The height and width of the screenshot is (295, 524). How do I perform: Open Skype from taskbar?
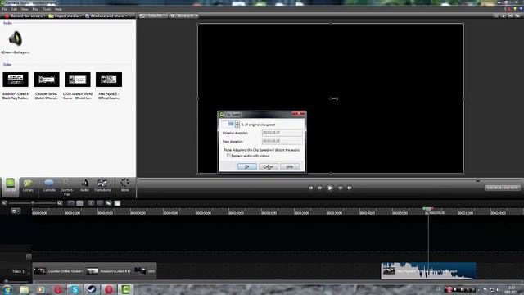pos(75,289)
